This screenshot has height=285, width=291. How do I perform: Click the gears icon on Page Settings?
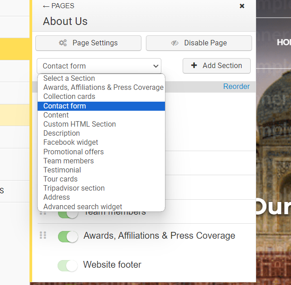pyautogui.click(x=63, y=43)
